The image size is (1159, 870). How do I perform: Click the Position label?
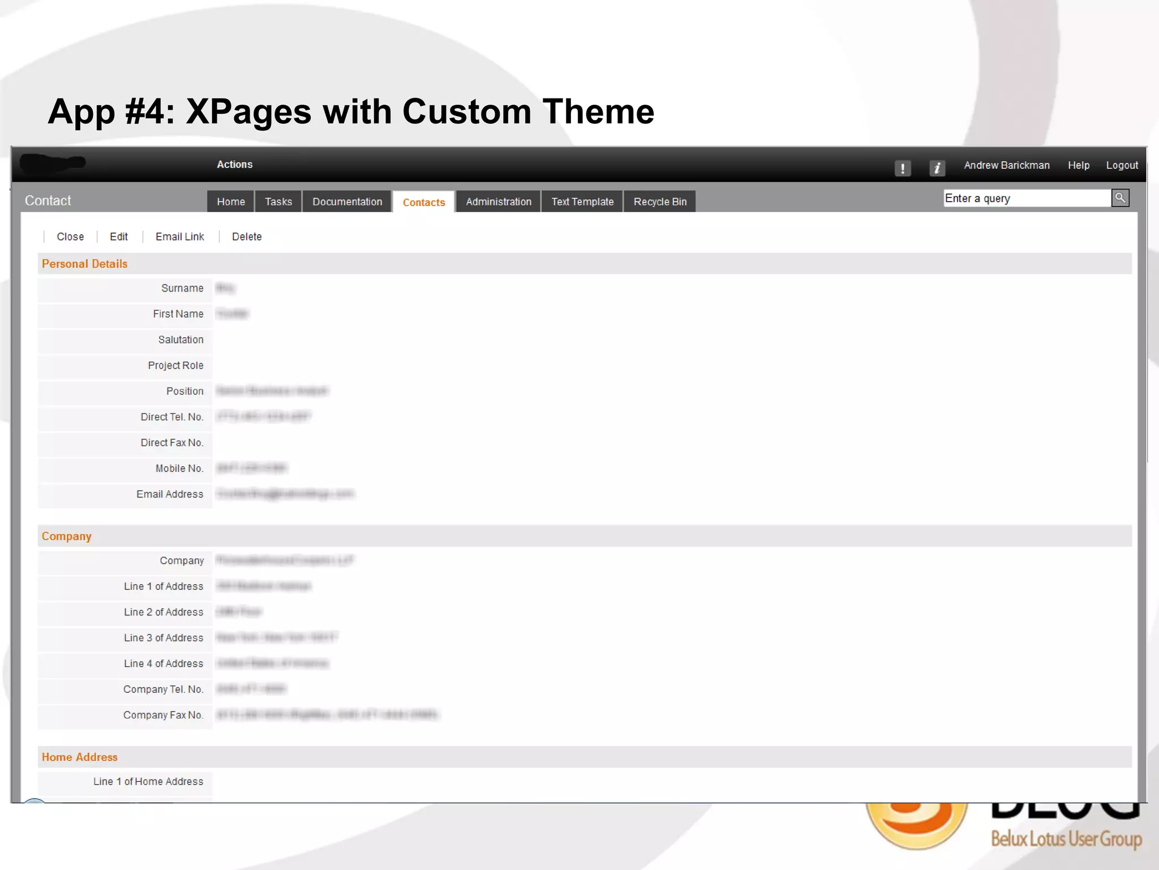coord(185,391)
